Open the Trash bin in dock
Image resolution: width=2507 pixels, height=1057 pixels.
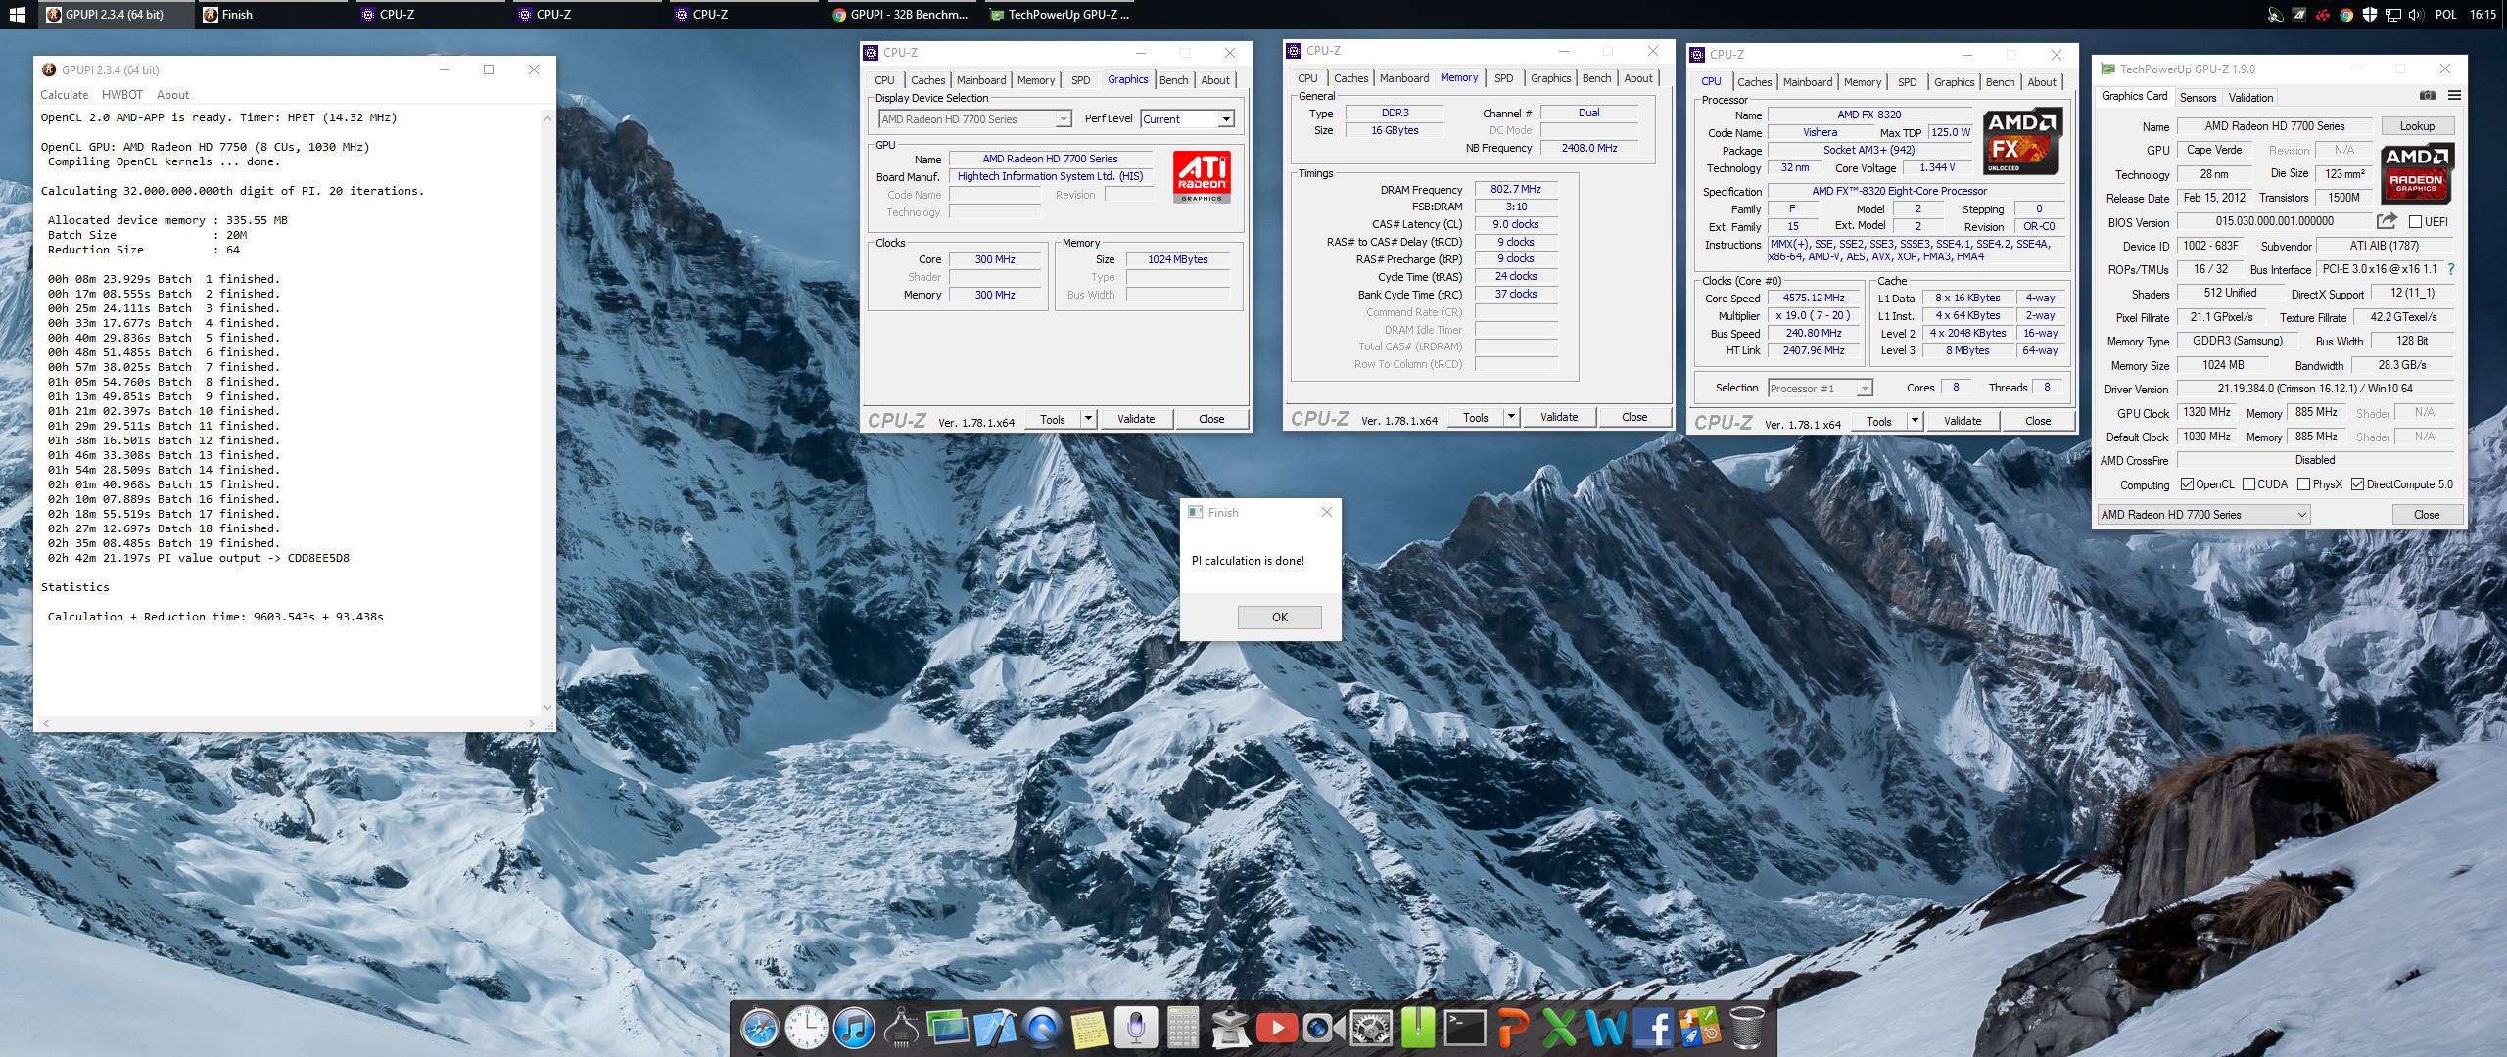click(1747, 1029)
